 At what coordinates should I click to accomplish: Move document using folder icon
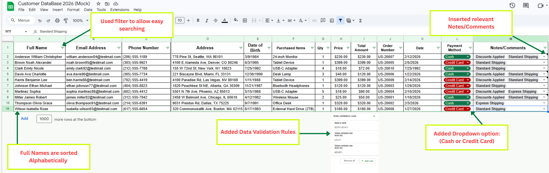[x=107, y=4]
